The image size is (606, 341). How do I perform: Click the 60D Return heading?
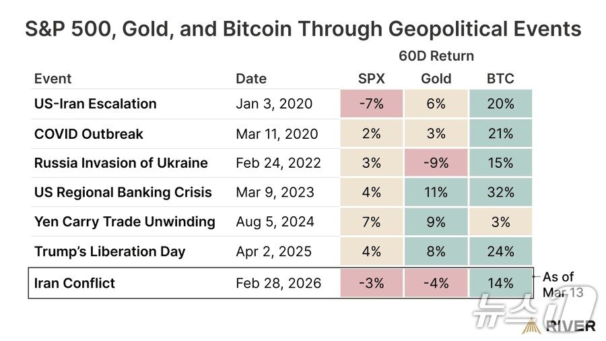436,56
